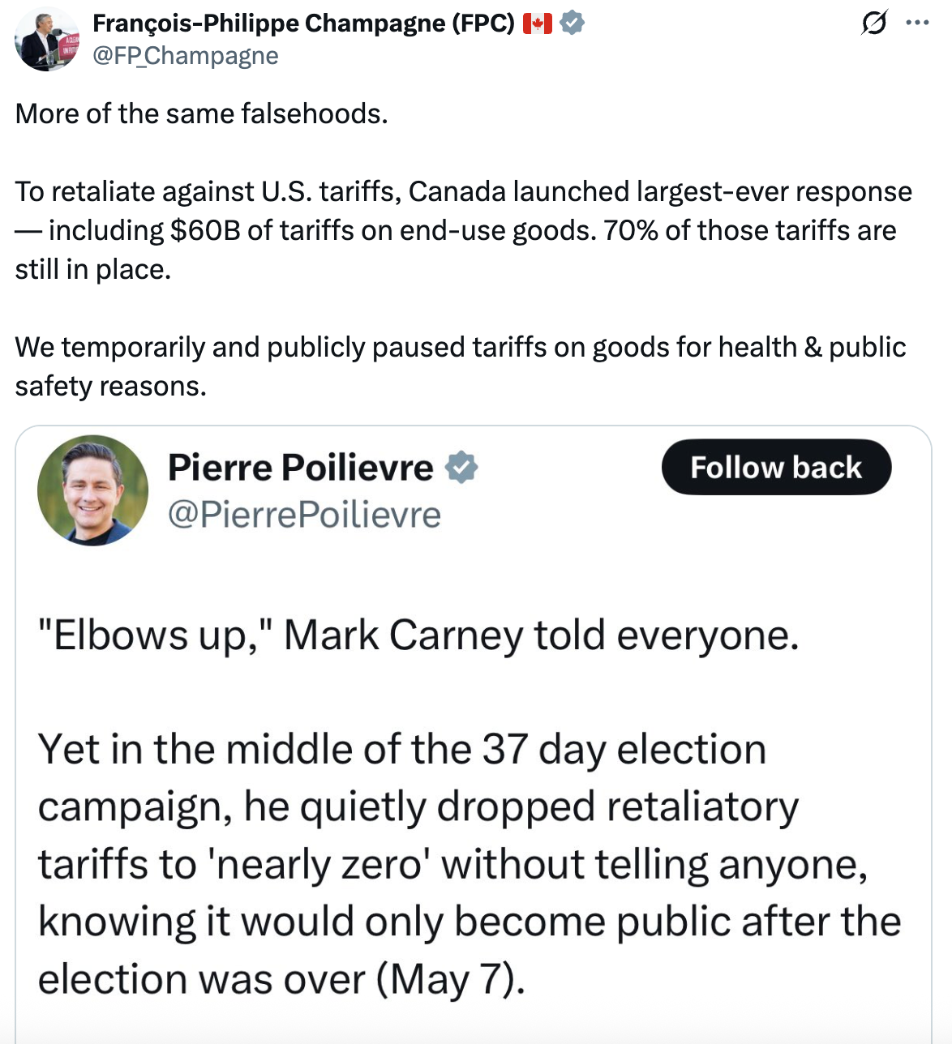Open the François-Philippe Champagne (FPC) display name

[303, 24]
